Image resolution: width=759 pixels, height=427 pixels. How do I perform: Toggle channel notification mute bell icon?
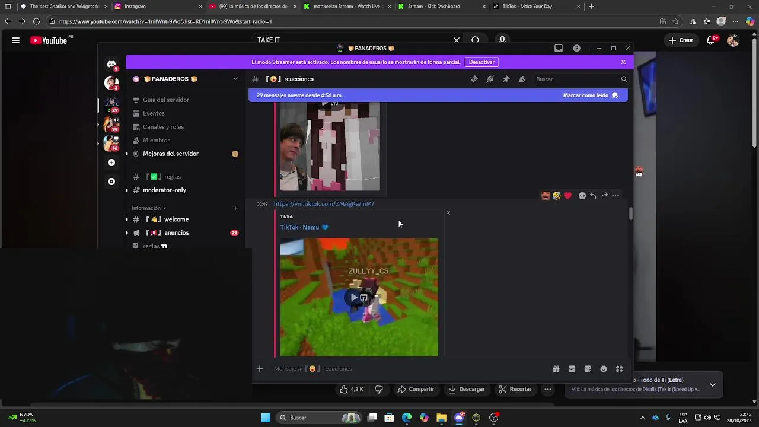click(x=490, y=79)
